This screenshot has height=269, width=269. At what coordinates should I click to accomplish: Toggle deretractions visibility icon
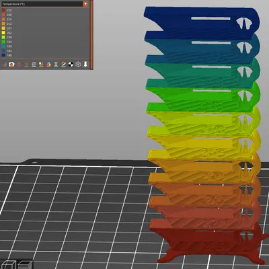(x=26, y=65)
